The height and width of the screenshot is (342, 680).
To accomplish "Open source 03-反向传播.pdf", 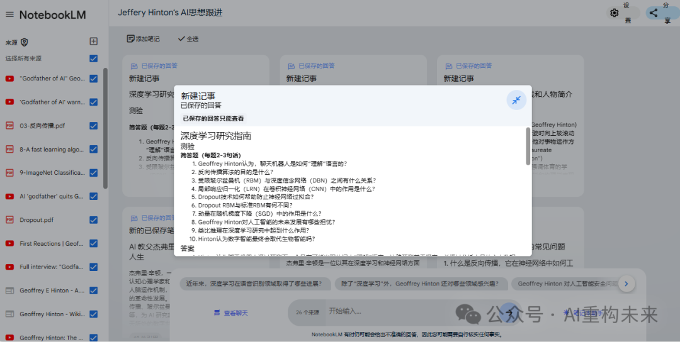I will 42,126.
